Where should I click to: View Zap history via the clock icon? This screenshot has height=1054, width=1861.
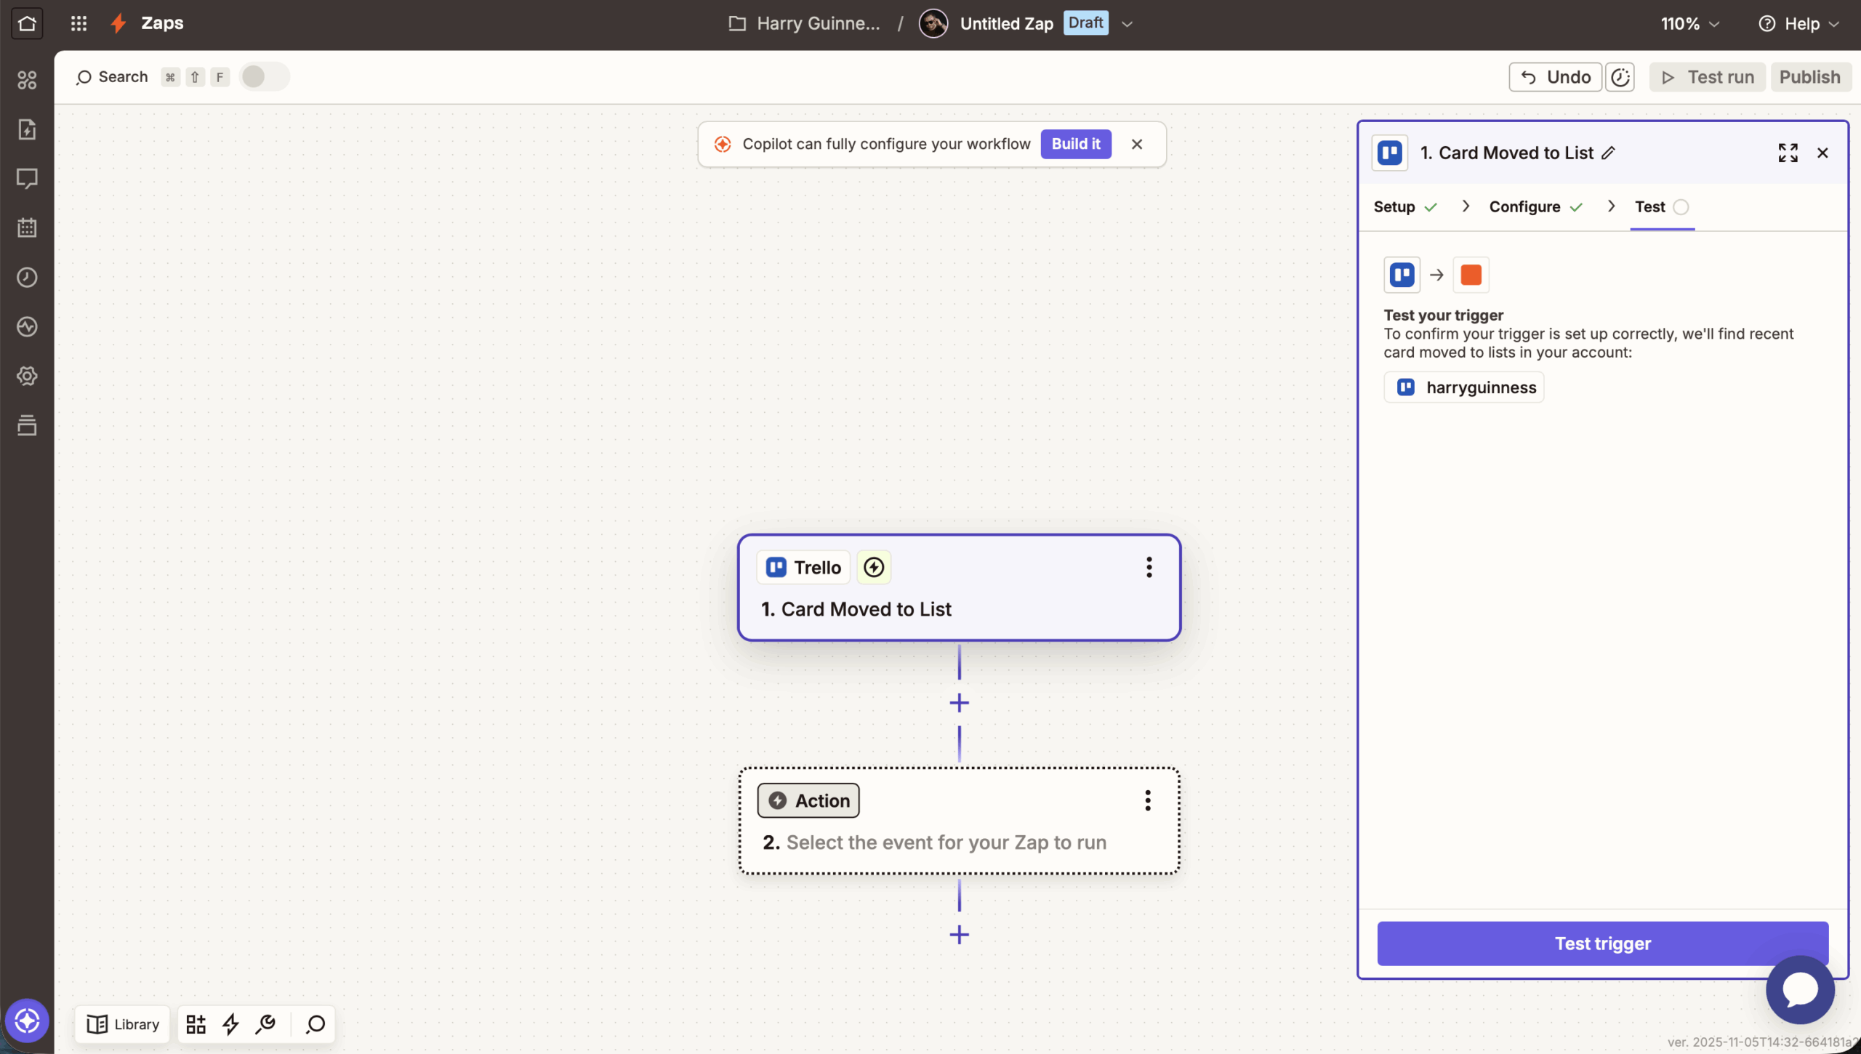(x=27, y=277)
